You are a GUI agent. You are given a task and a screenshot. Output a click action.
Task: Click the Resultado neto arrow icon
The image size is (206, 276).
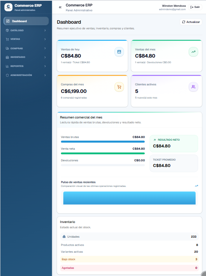(x=155, y=140)
